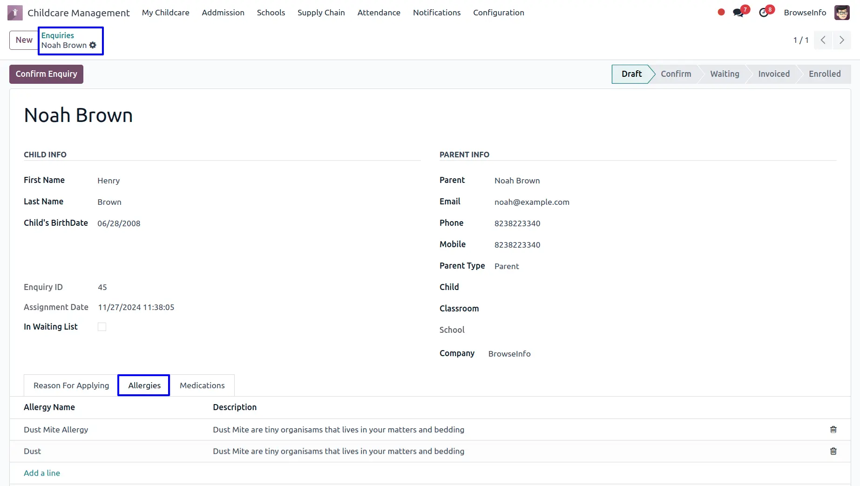860x486 pixels.
Task: Click the user avatar picture
Action: 841,13
